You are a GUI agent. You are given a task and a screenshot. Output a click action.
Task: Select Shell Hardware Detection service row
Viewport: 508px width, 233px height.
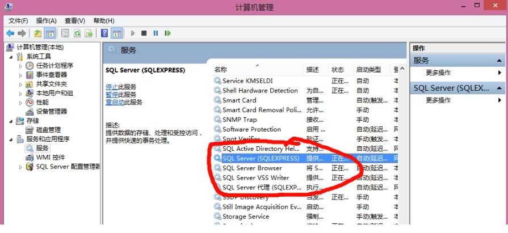(x=305, y=91)
